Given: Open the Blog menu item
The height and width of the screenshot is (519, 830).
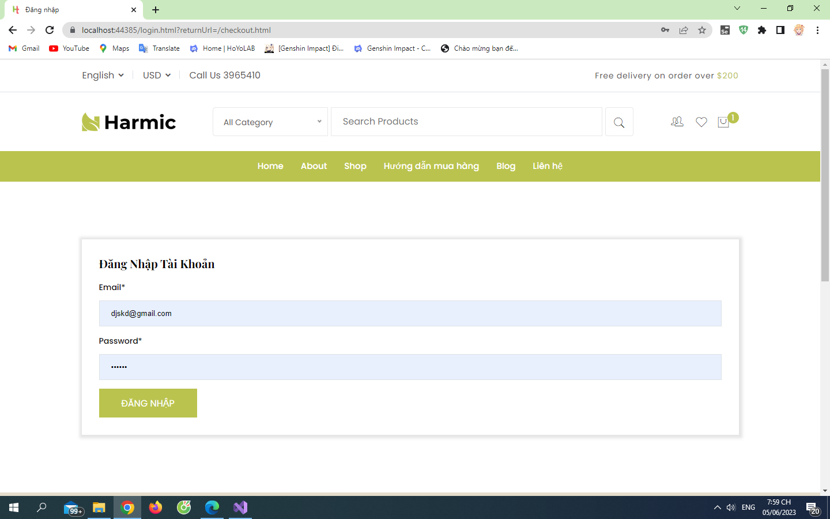Looking at the screenshot, I should tap(505, 166).
